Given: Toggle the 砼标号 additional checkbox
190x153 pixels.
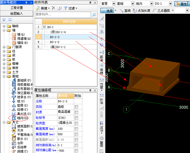Looking at the screenshot, I should coord(76,118).
